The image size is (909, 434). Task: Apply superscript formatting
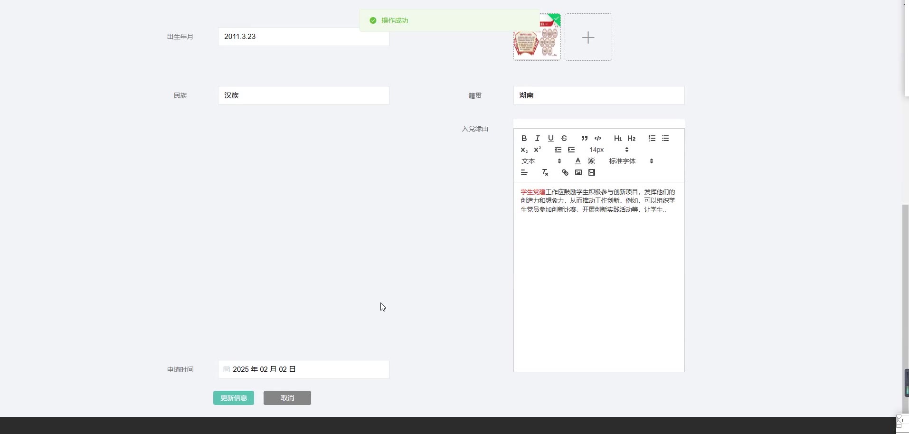pos(537,150)
